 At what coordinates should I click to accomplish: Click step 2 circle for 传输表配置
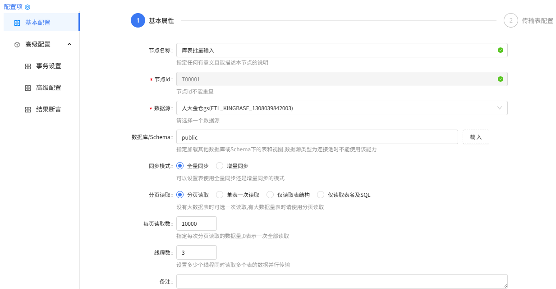[511, 20]
